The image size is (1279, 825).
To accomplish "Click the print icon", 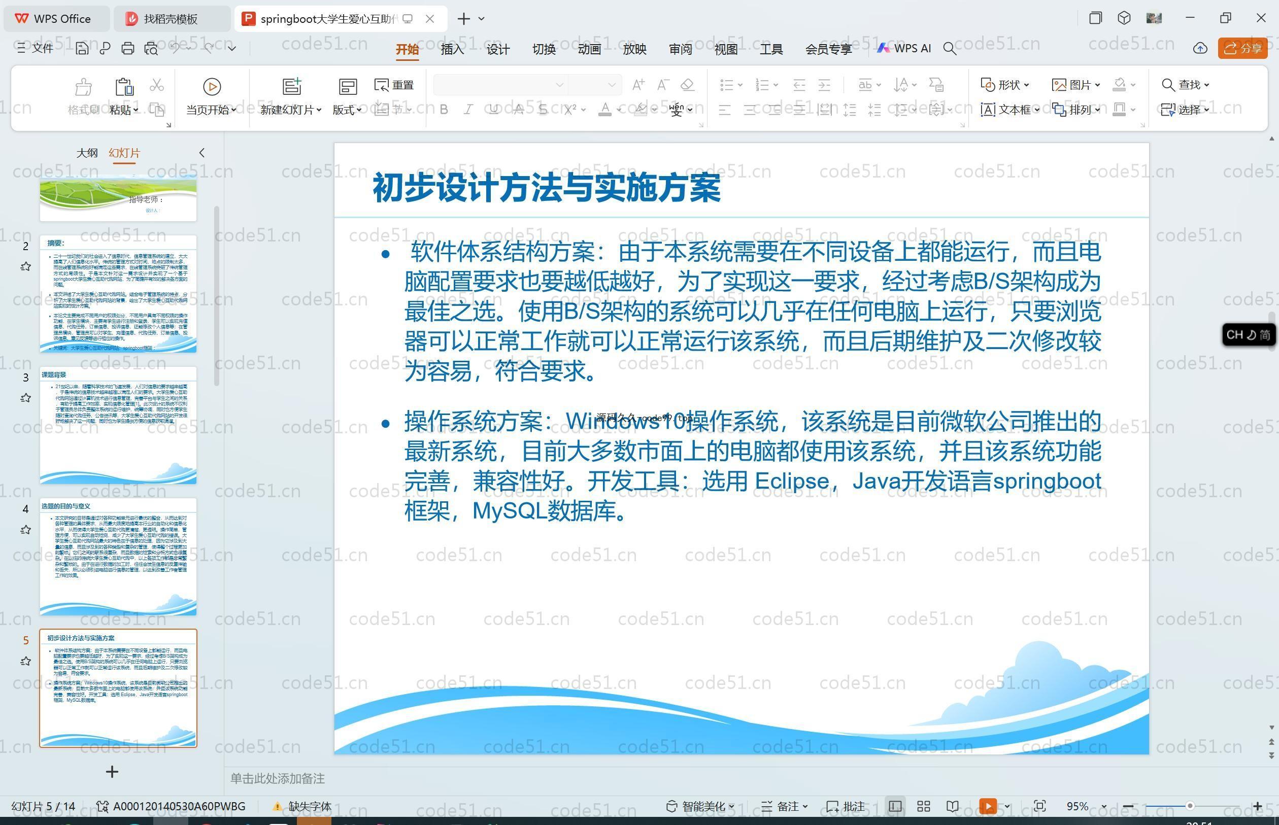I will [127, 49].
